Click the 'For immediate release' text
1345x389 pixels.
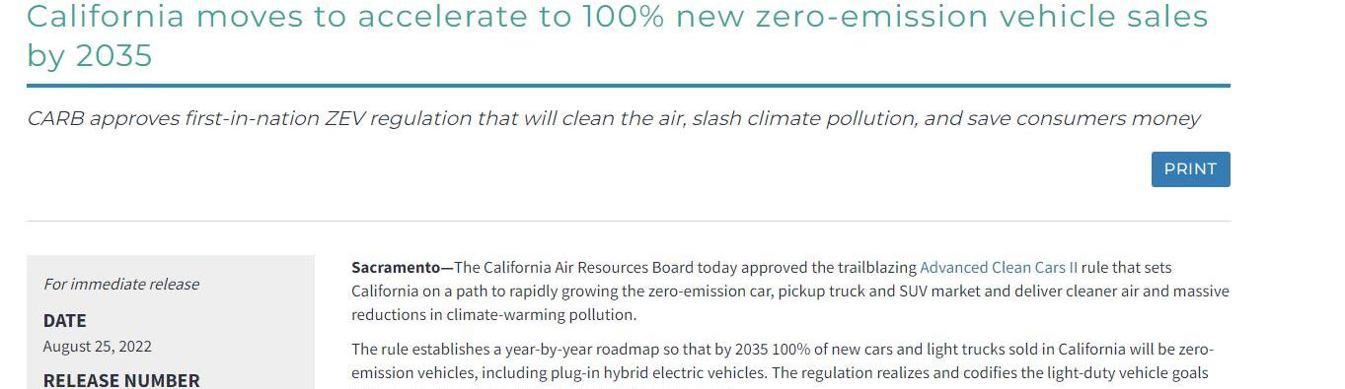click(x=121, y=285)
